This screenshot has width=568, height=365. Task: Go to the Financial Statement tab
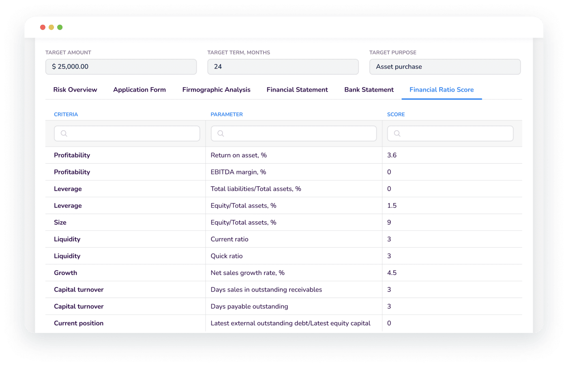coord(297,90)
